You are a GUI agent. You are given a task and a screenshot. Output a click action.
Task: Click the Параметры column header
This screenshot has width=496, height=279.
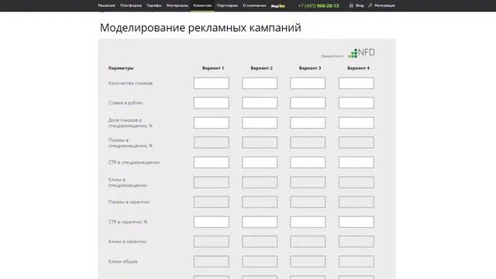(121, 68)
